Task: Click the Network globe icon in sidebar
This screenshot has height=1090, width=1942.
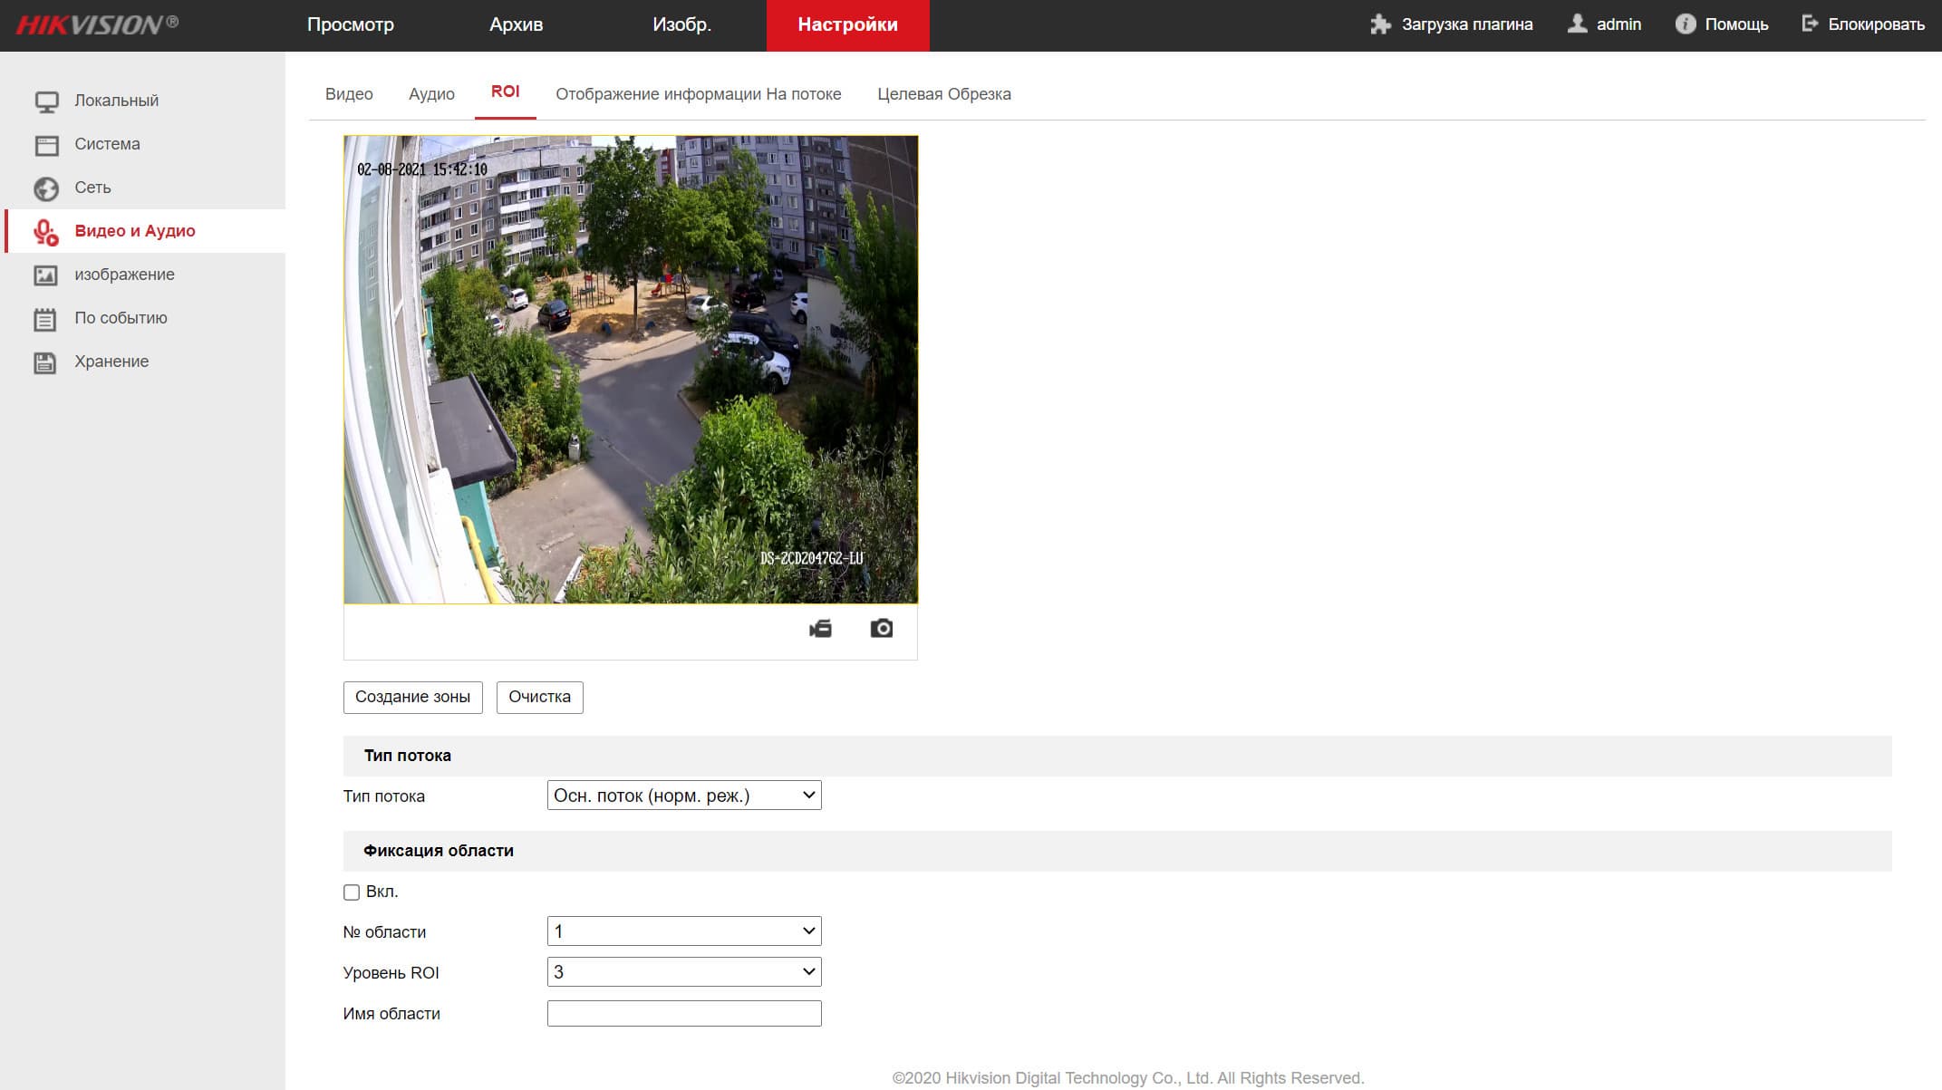Action: [46, 188]
